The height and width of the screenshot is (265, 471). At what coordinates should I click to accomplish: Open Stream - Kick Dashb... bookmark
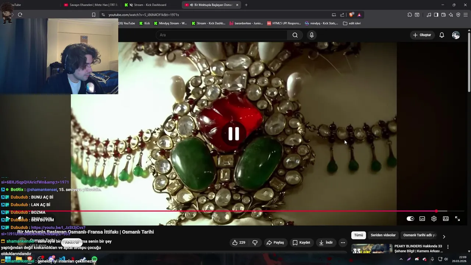tap(208, 23)
